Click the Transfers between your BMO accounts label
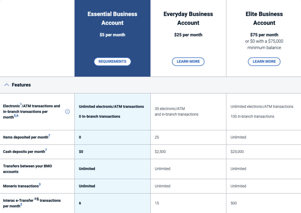 coord(27,169)
